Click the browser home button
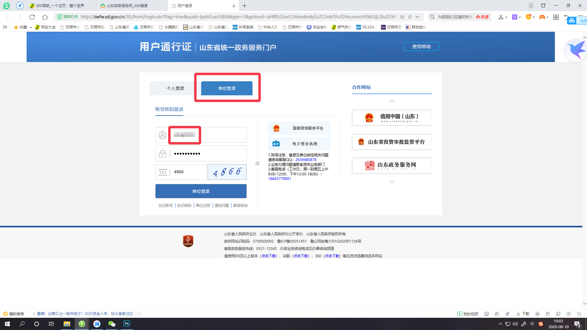The height and width of the screenshot is (330, 587). 45,17
